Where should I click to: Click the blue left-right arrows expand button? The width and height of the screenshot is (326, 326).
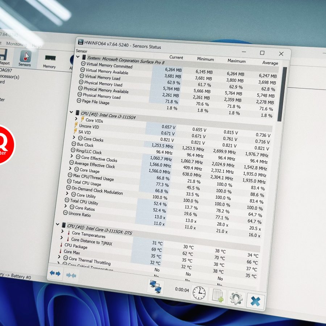pos(55,273)
